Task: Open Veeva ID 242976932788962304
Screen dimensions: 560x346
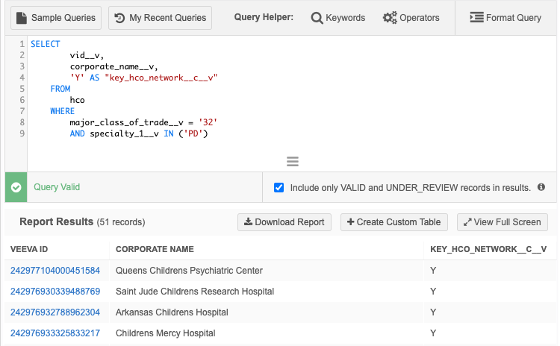Action: point(55,312)
